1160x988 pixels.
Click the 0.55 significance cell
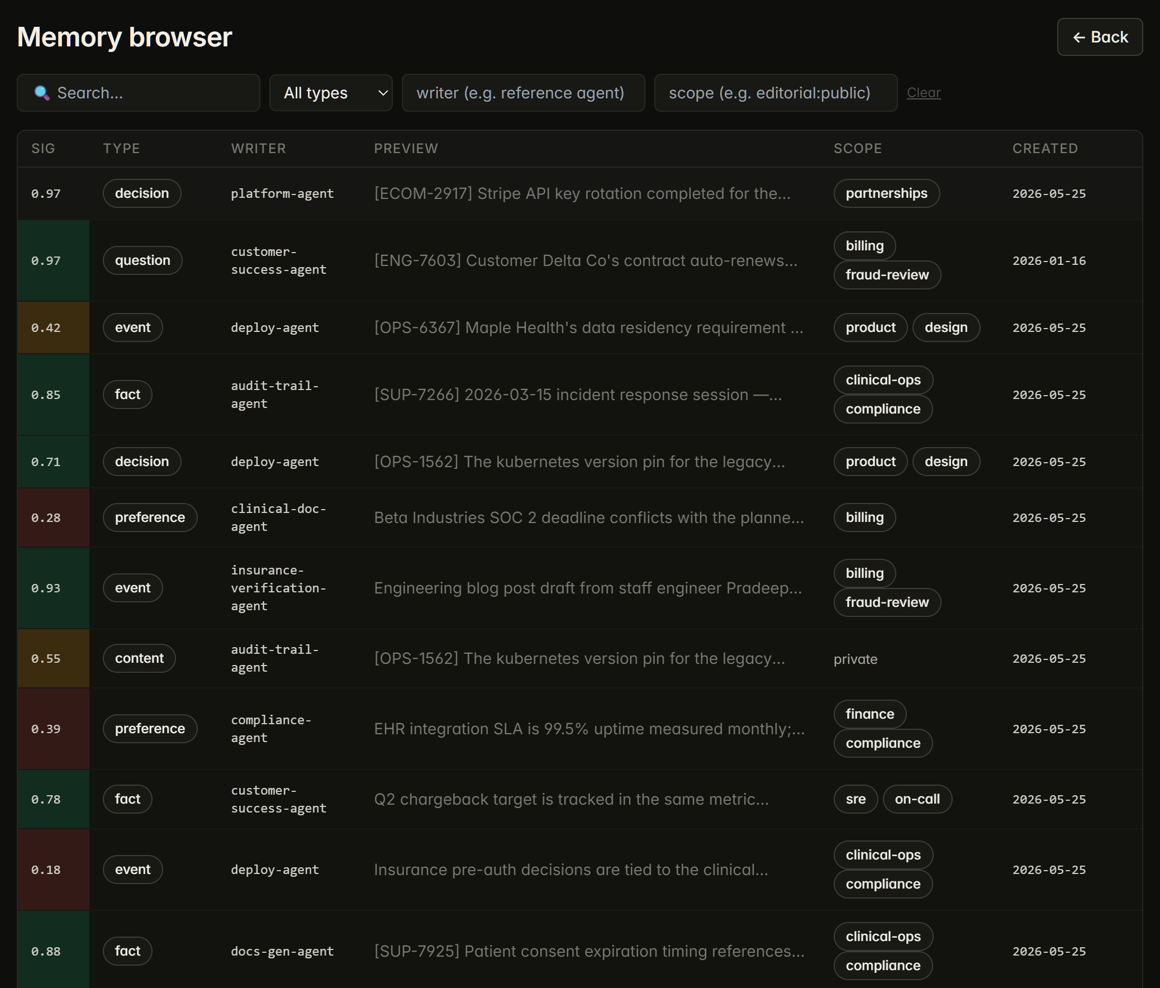click(x=53, y=658)
